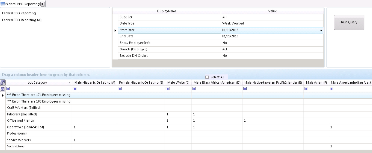Click NativeHawaiian count 1 for Office and Clerical
This screenshot has height=153, width=372.
click(x=245, y=121)
